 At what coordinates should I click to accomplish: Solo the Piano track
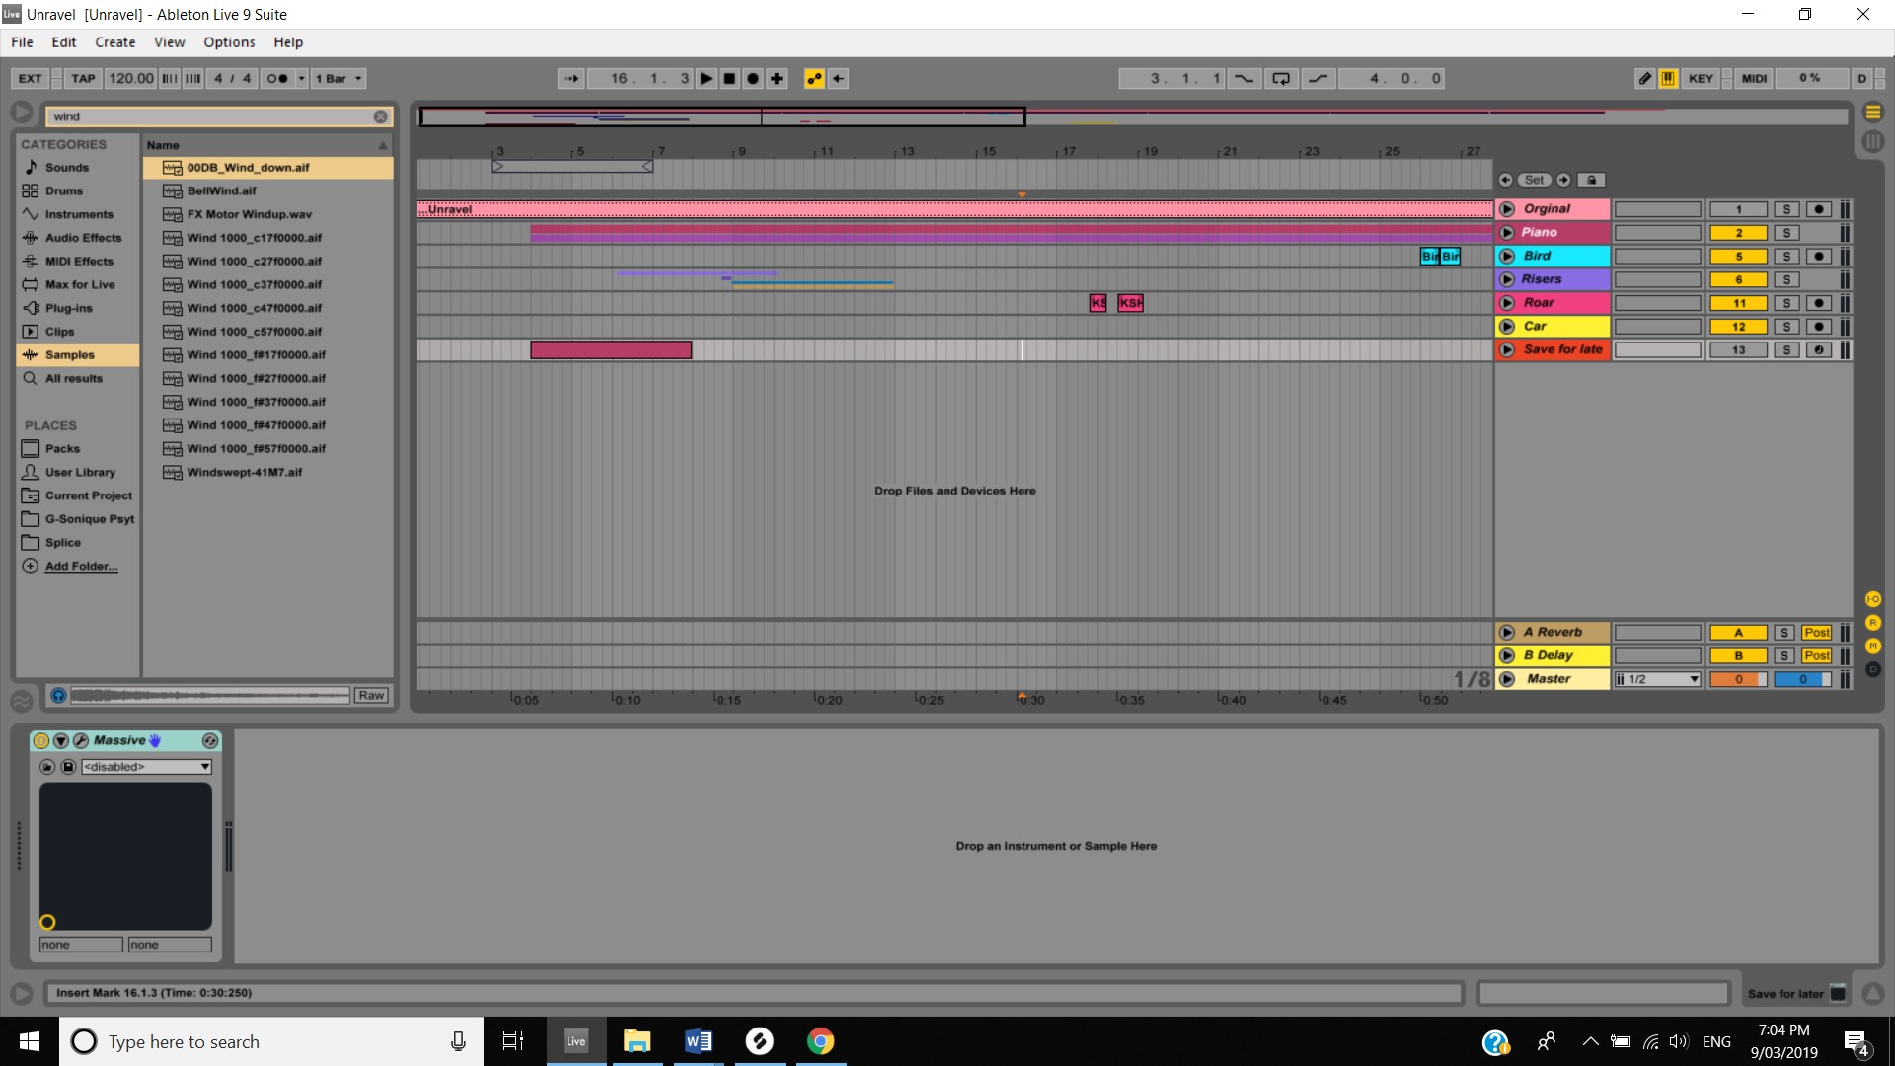[x=1786, y=233]
